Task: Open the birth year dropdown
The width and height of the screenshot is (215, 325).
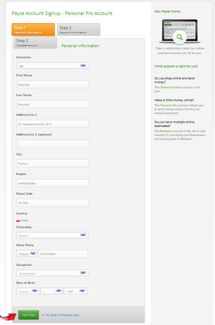Action: [76, 291]
